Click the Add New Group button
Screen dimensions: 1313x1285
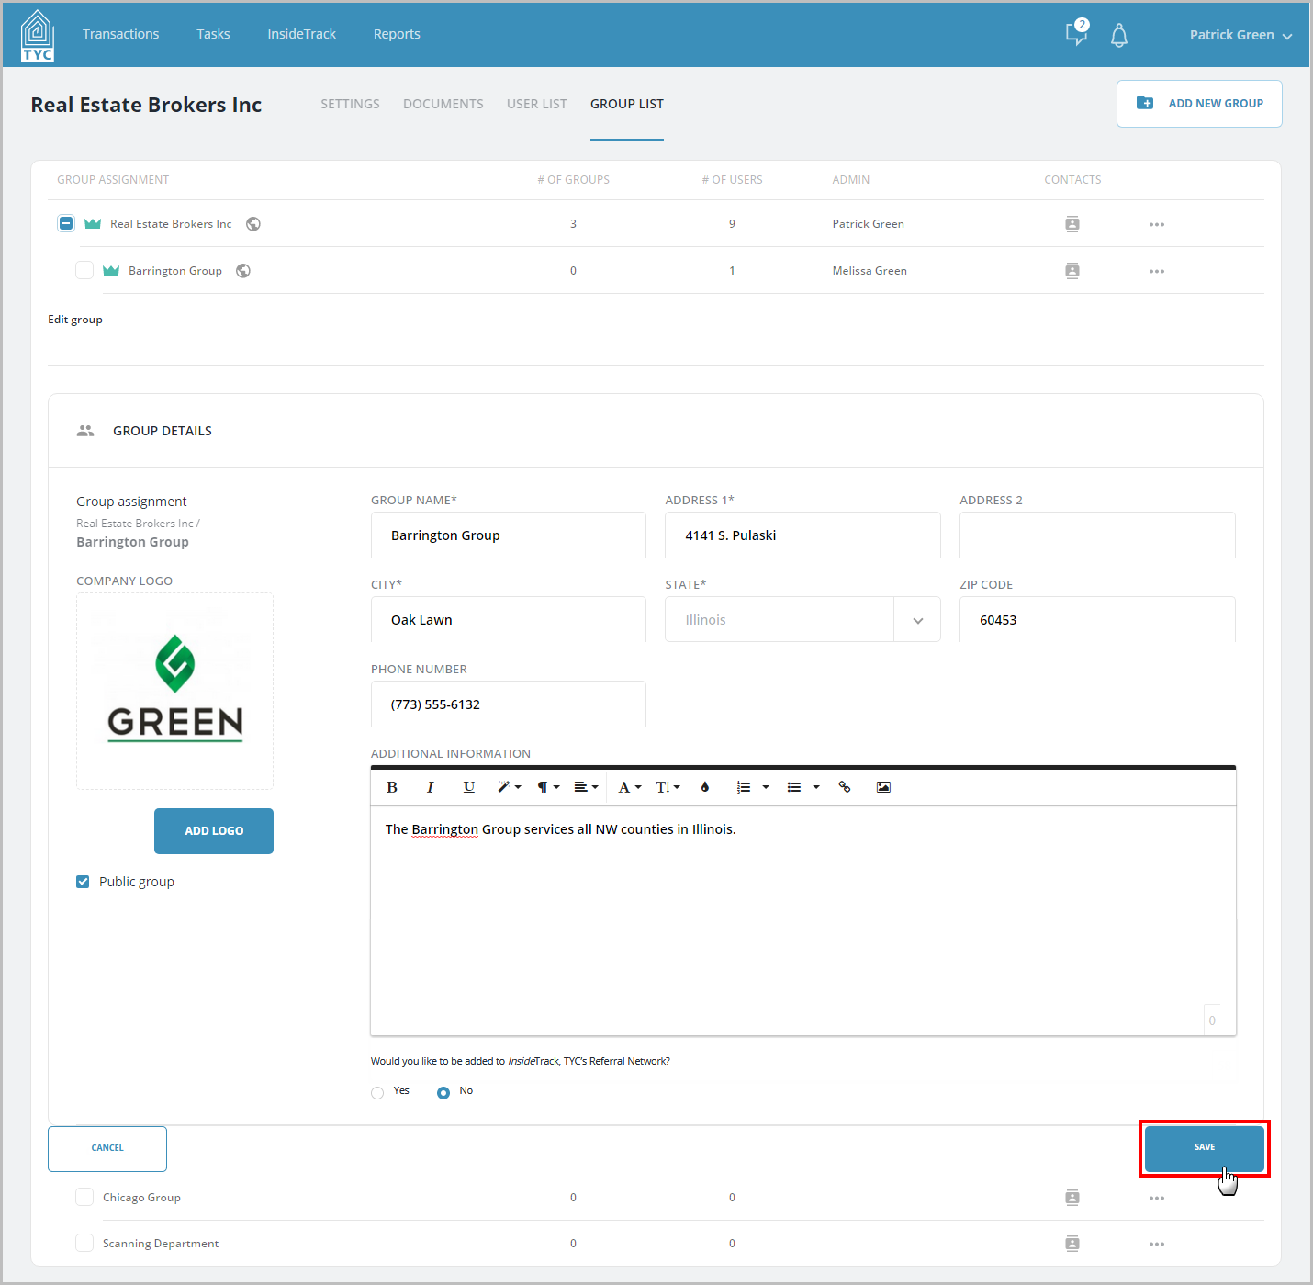[1199, 104]
